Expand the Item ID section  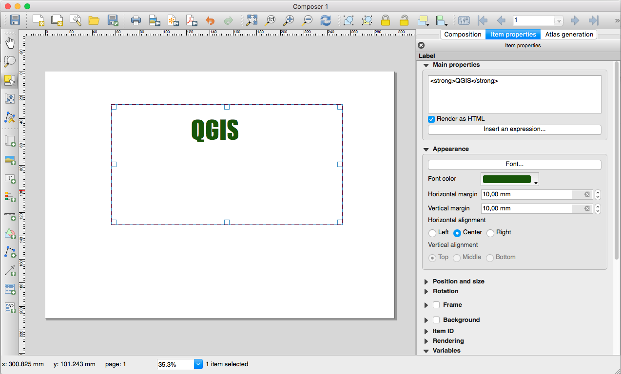tap(426, 331)
